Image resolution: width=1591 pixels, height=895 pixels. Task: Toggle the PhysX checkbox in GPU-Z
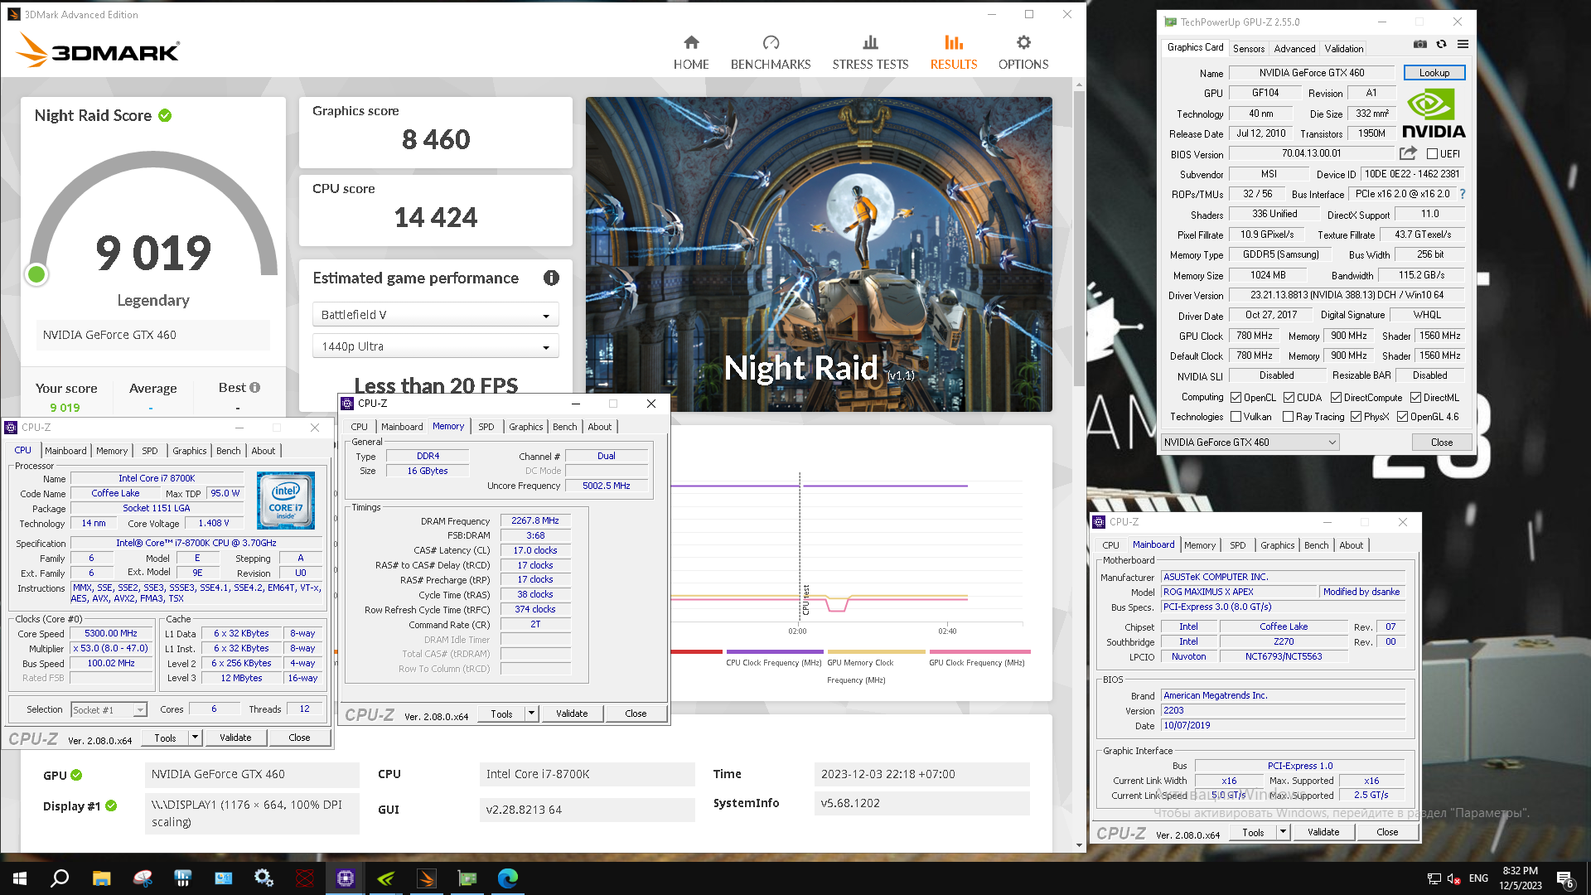pyautogui.click(x=1356, y=417)
